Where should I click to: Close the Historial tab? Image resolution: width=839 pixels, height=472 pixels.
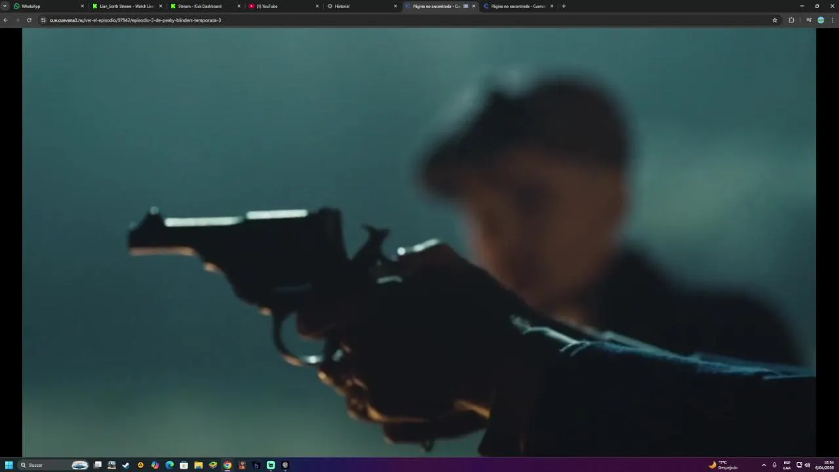[395, 6]
